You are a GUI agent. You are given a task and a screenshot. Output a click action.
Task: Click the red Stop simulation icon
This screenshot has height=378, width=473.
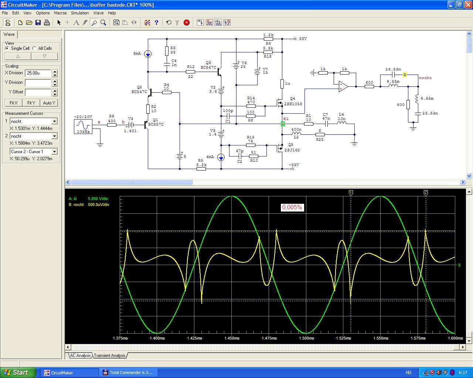[x=187, y=23]
